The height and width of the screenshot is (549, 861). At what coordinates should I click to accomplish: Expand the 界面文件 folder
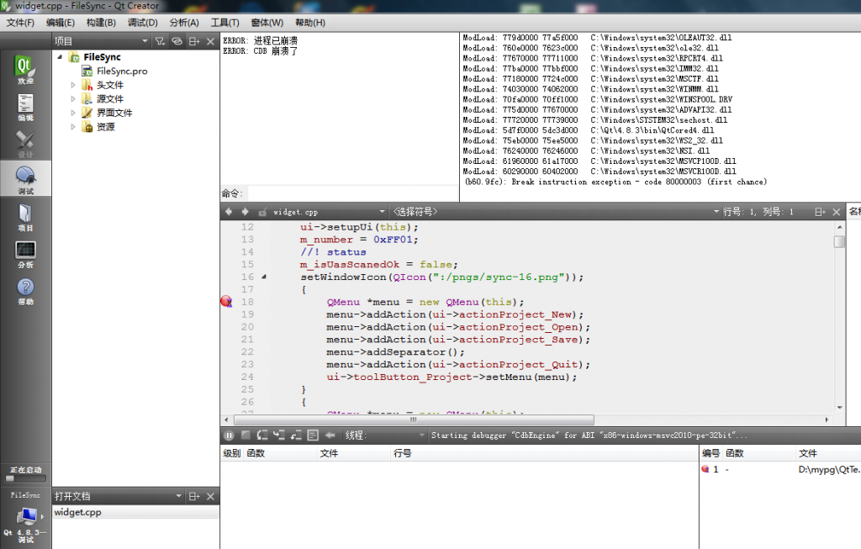(72, 113)
